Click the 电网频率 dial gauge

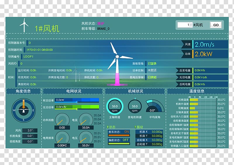(62, 138)
